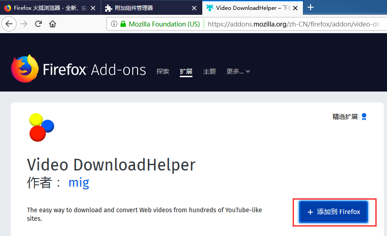Reload the current page

pyautogui.click(x=38, y=24)
